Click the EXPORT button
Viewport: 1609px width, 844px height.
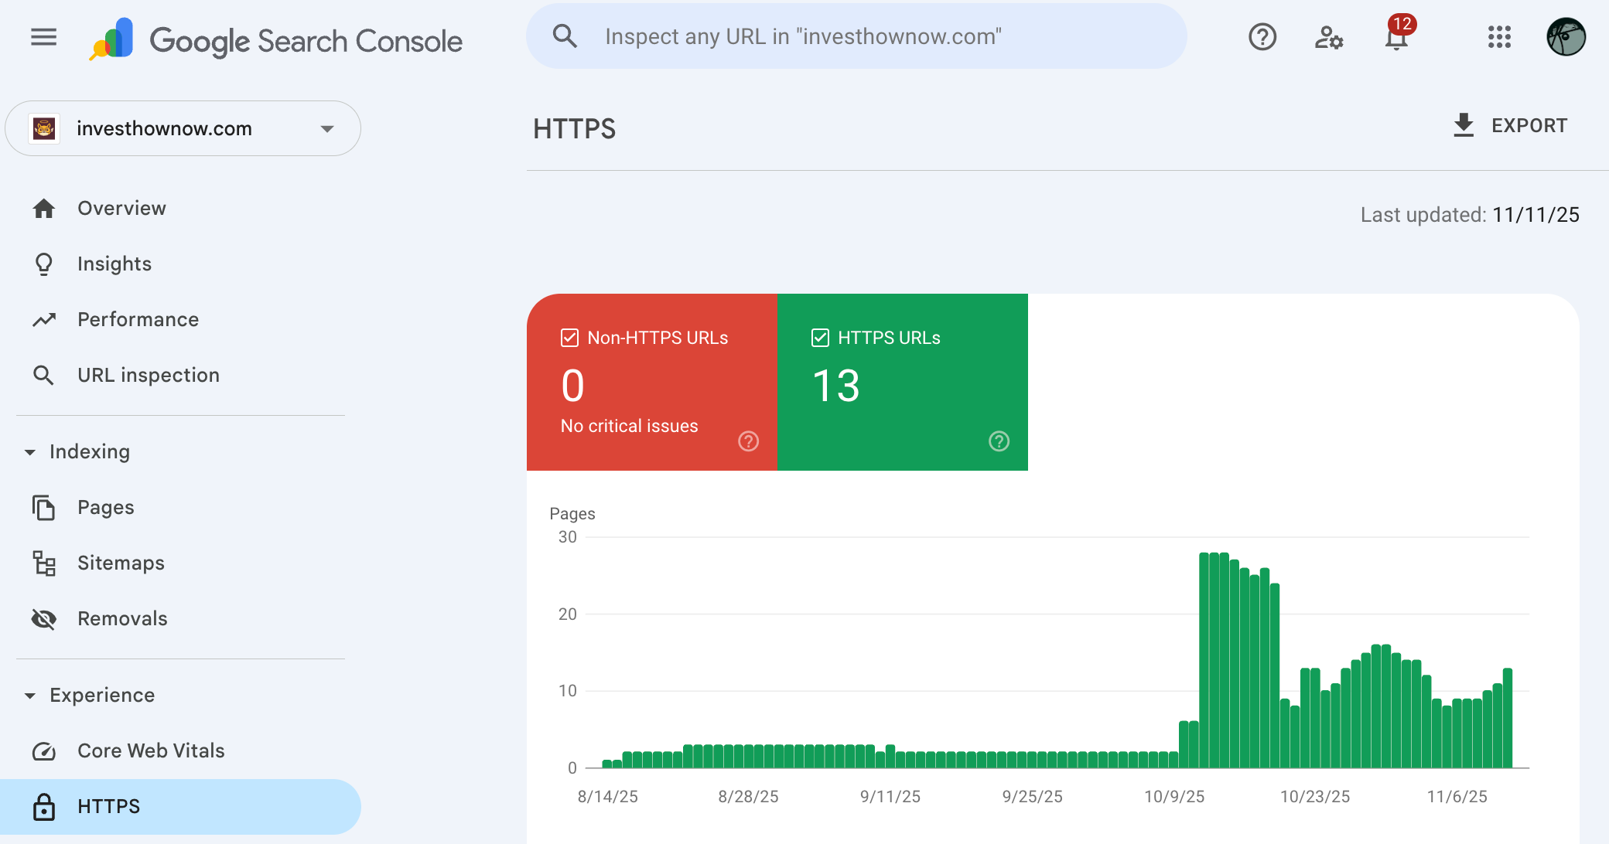[x=1510, y=125]
